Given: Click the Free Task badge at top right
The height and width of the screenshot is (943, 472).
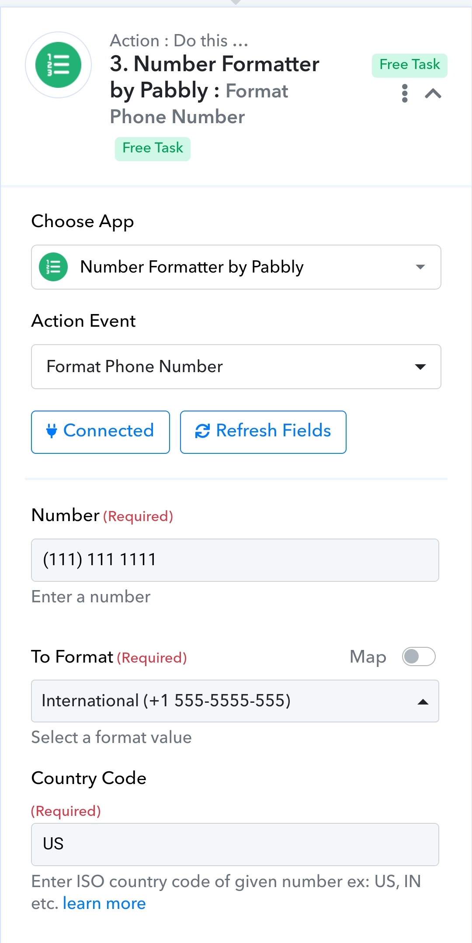Looking at the screenshot, I should (x=410, y=66).
